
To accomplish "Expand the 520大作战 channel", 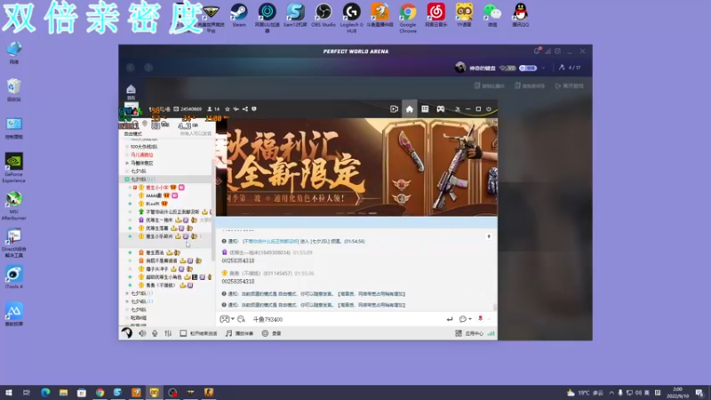I will click(127, 147).
